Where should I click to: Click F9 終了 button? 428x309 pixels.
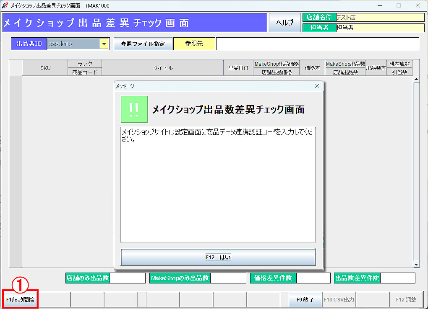305,299
